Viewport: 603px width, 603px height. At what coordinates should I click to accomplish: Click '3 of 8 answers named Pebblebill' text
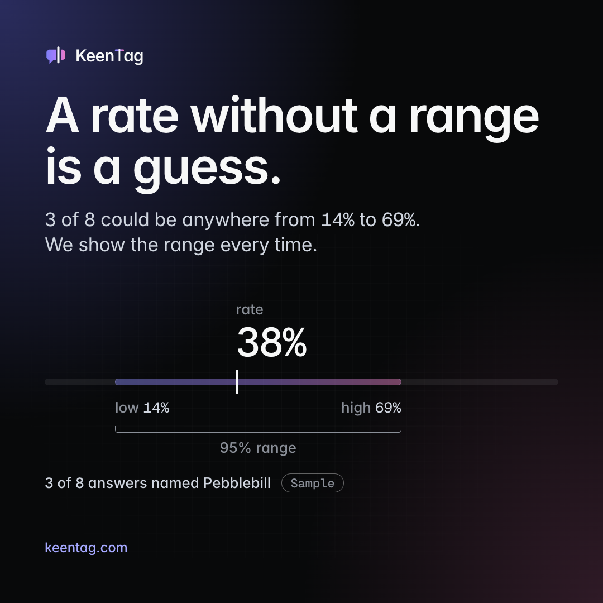158,483
